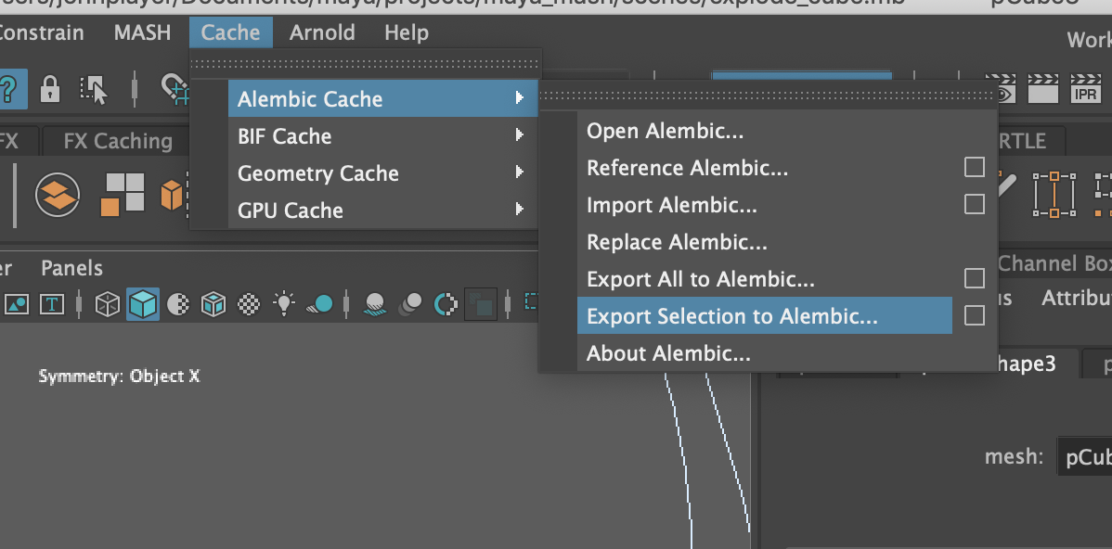
Task: Open the Distribute node icon on FX shelf
Action: click(123, 195)
